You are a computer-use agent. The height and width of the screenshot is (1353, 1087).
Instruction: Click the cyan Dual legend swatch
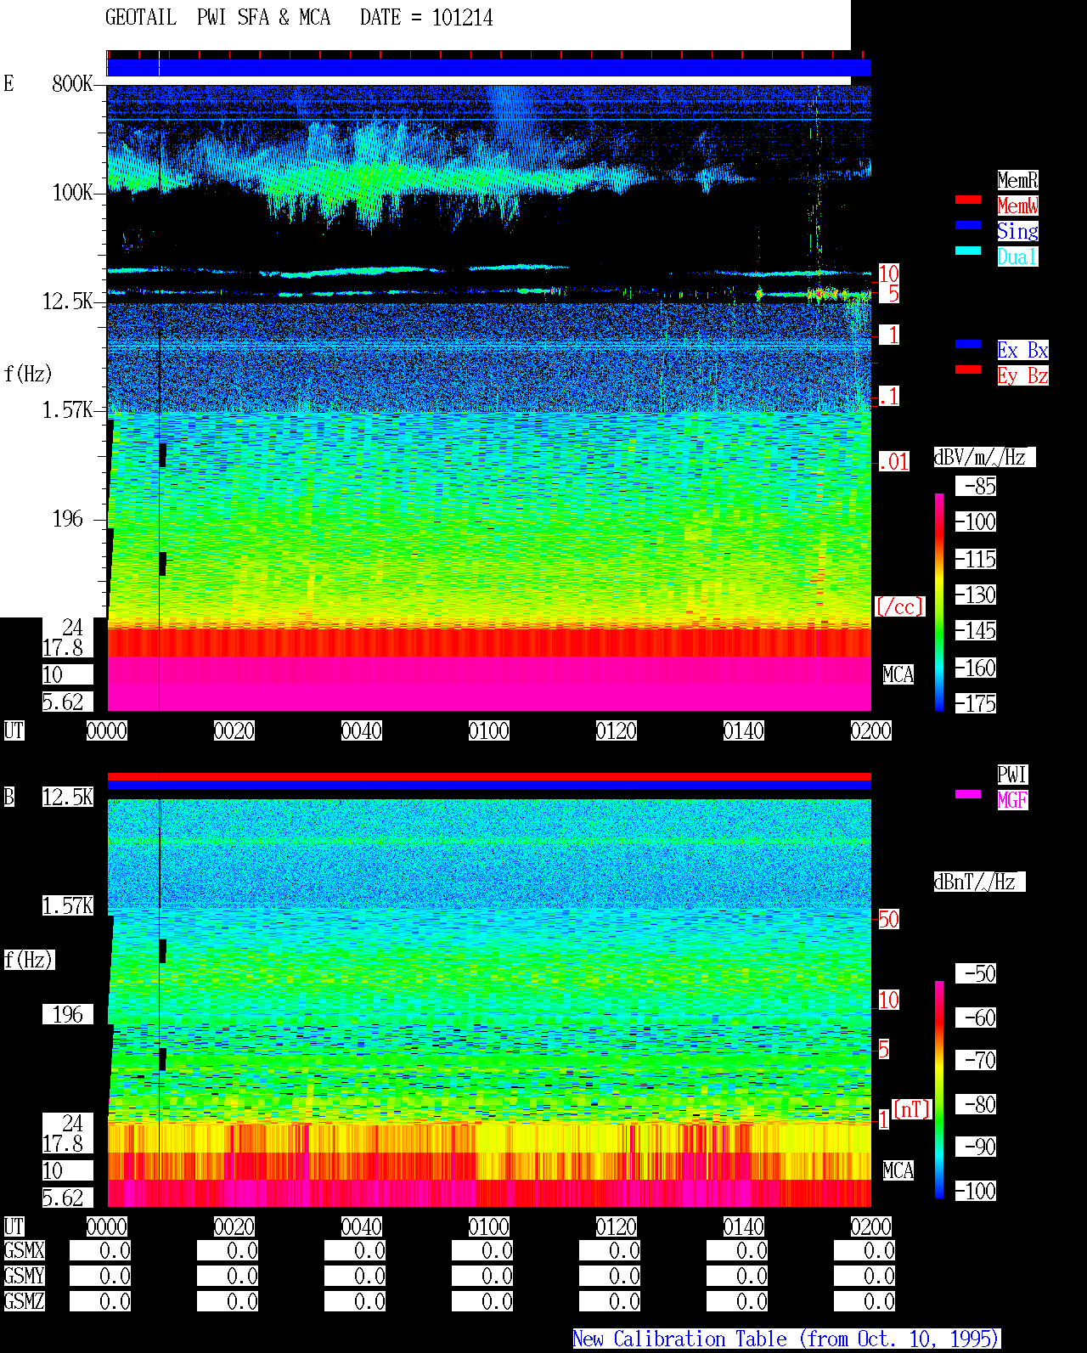(968, 251)
